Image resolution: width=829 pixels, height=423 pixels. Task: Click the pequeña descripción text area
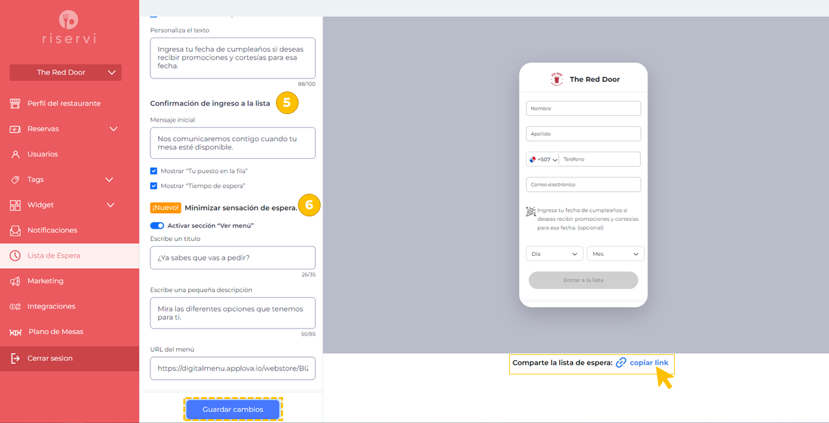[233, 313]
